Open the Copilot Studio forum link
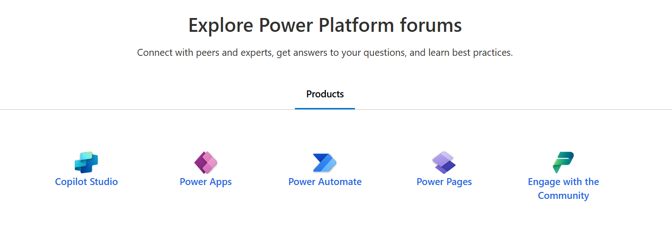This screenshot has width=672, height=233. [86, 182]
